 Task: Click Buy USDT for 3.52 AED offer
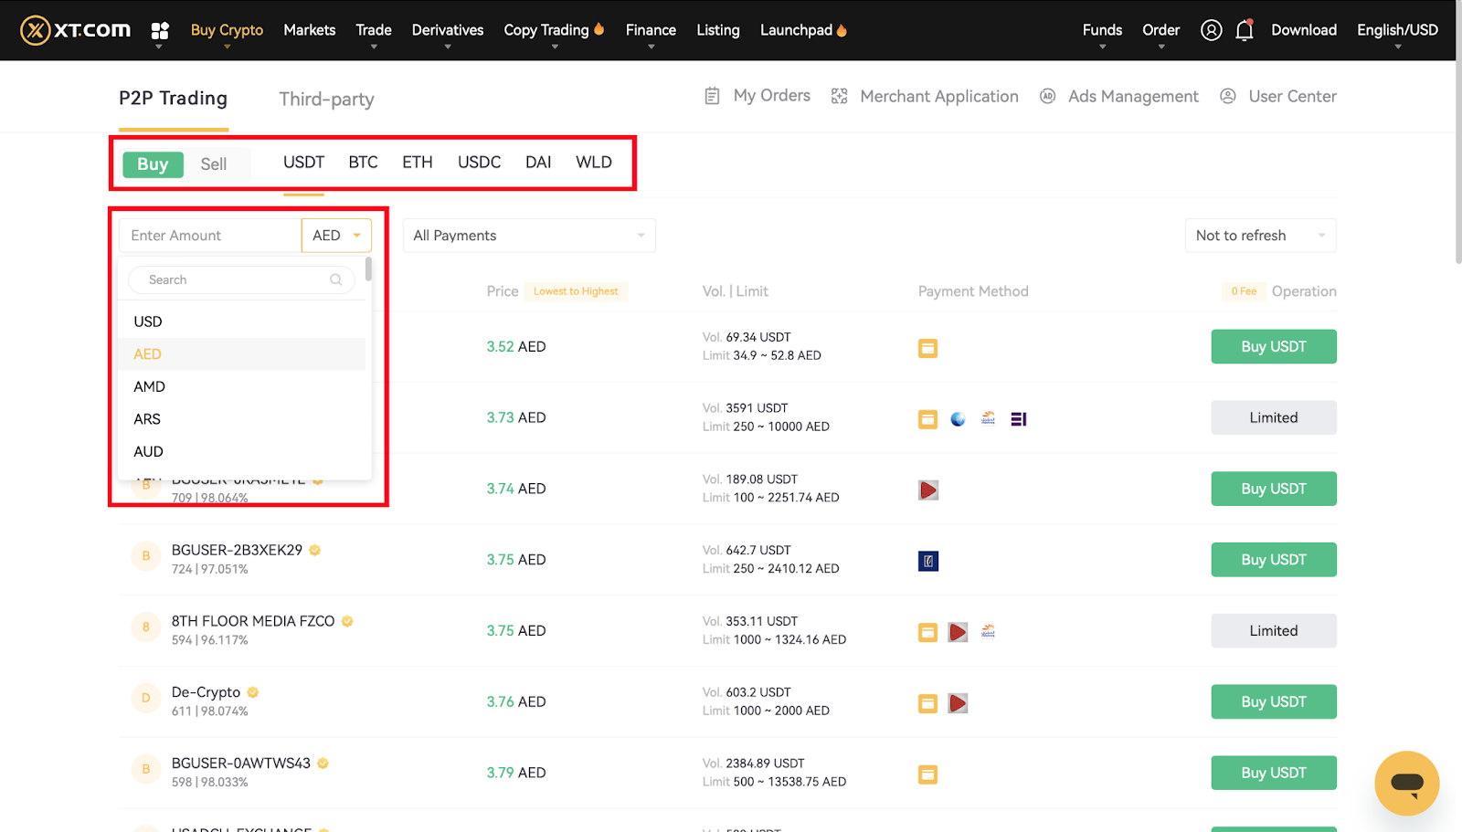click(x=1273, y=347)
